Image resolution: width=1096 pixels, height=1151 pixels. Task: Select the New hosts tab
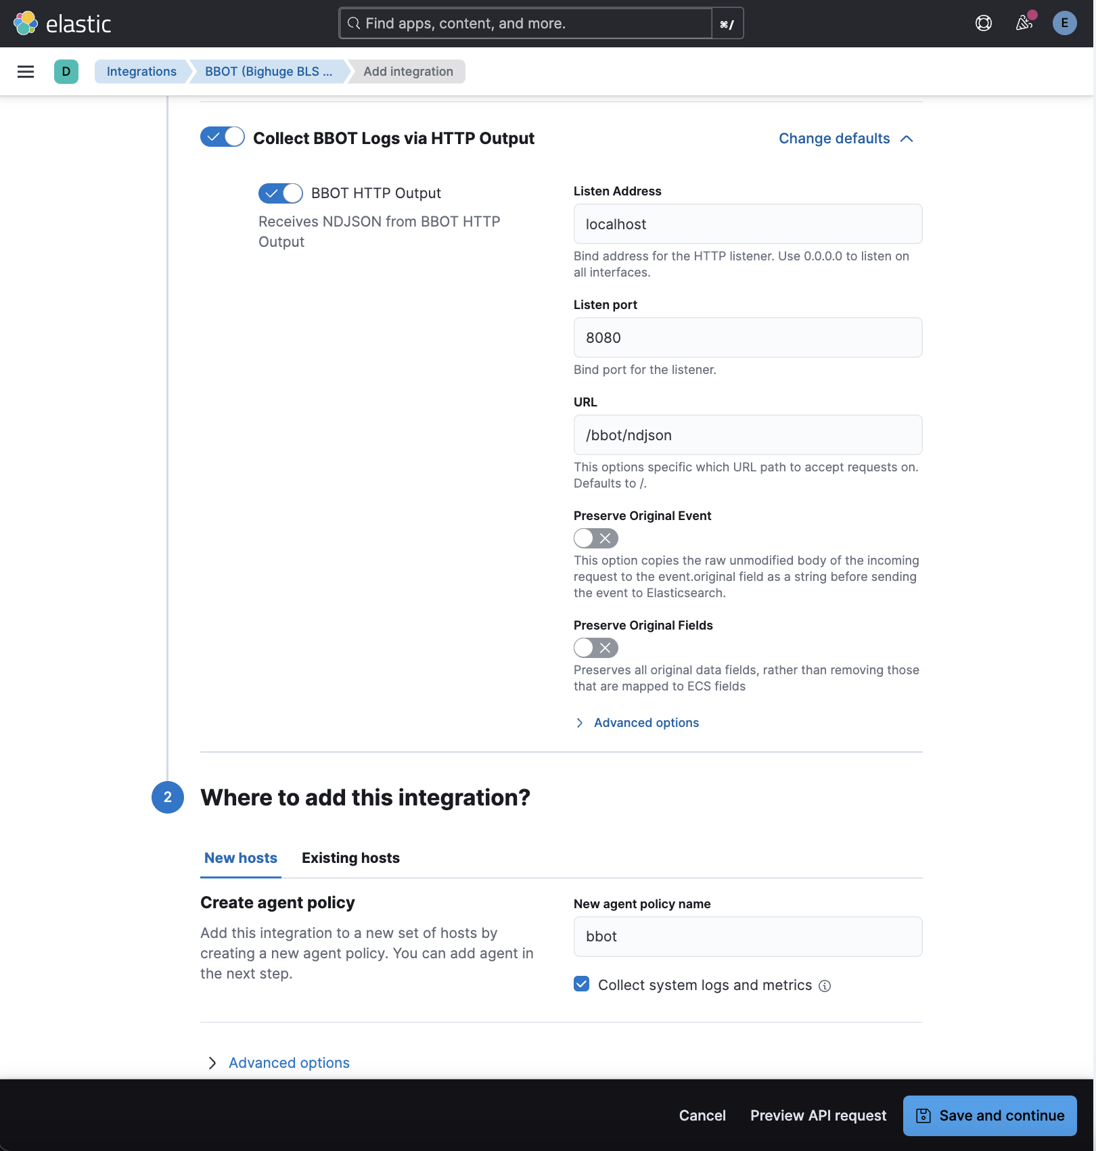[241, 858]
